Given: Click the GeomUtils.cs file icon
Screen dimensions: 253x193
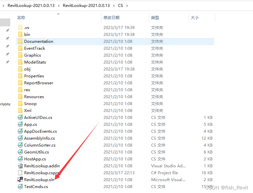Looking at the screenshot, I should (x=20, y=152).
